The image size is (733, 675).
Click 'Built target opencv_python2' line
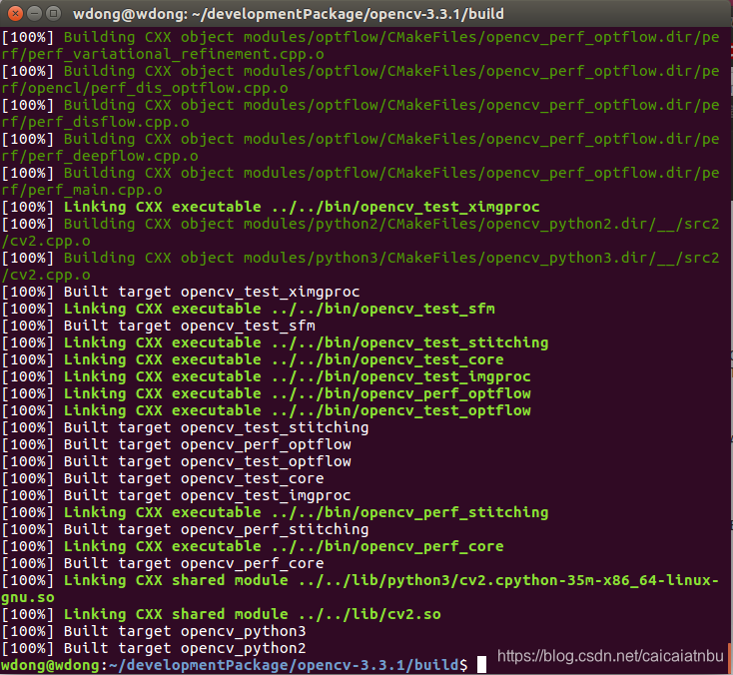154,648
